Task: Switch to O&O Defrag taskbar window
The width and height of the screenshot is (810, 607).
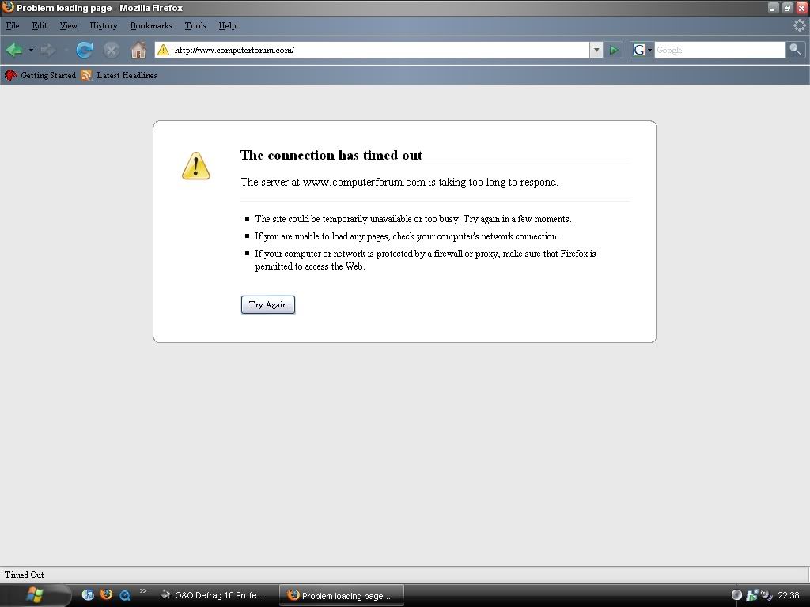Action: click(214, 595)
